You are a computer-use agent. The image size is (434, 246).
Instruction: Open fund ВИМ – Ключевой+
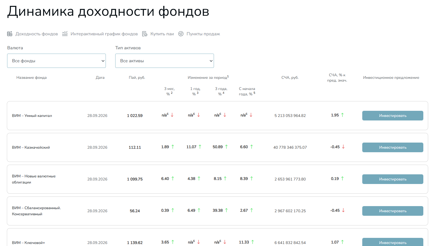28,243
